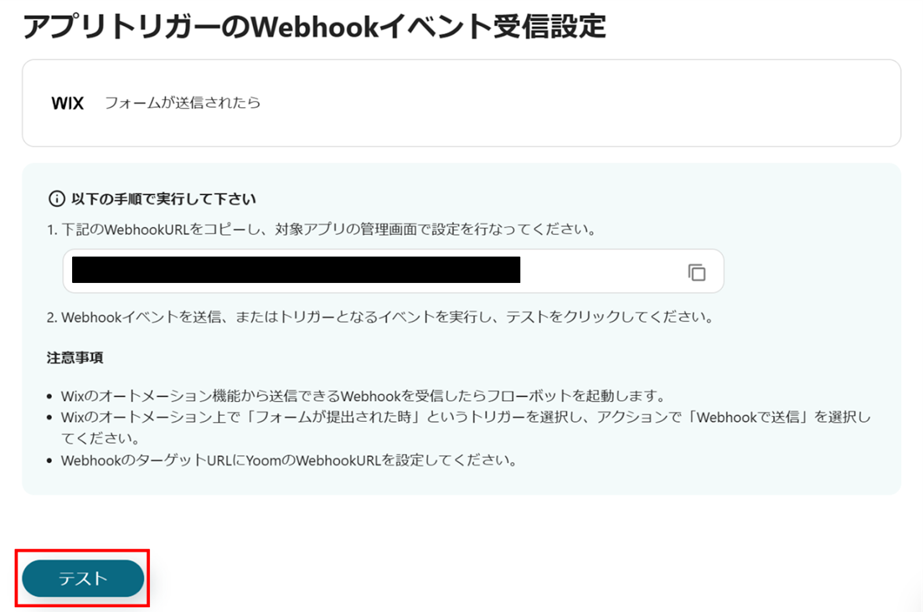Click the WIX logo
Image resolution: width=923 pixels, height=612 pixels.
point(67,103)
